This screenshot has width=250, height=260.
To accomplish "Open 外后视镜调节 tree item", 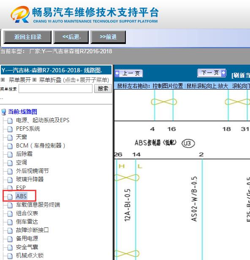I will [33, 171].
